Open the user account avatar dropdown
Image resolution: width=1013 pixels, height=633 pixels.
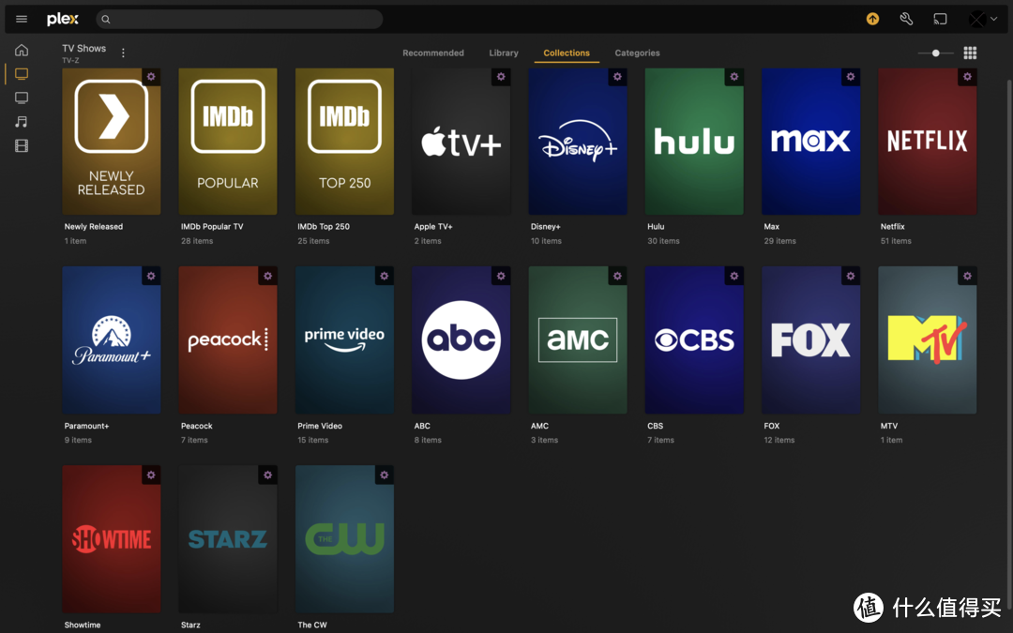(x=983, y=19)
